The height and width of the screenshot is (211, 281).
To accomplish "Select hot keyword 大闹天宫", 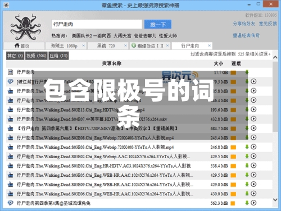I will coord(123,36).
